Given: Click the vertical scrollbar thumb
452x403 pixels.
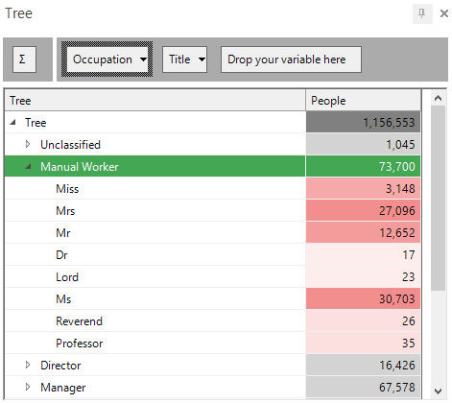Looking at the screenshot, I should pos(439,199).
